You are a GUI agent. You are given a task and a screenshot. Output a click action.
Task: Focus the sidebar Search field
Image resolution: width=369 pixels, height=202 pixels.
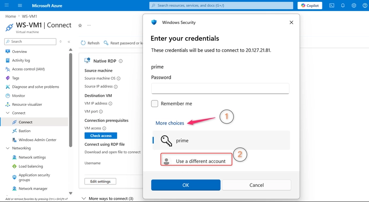click(30, 41)
